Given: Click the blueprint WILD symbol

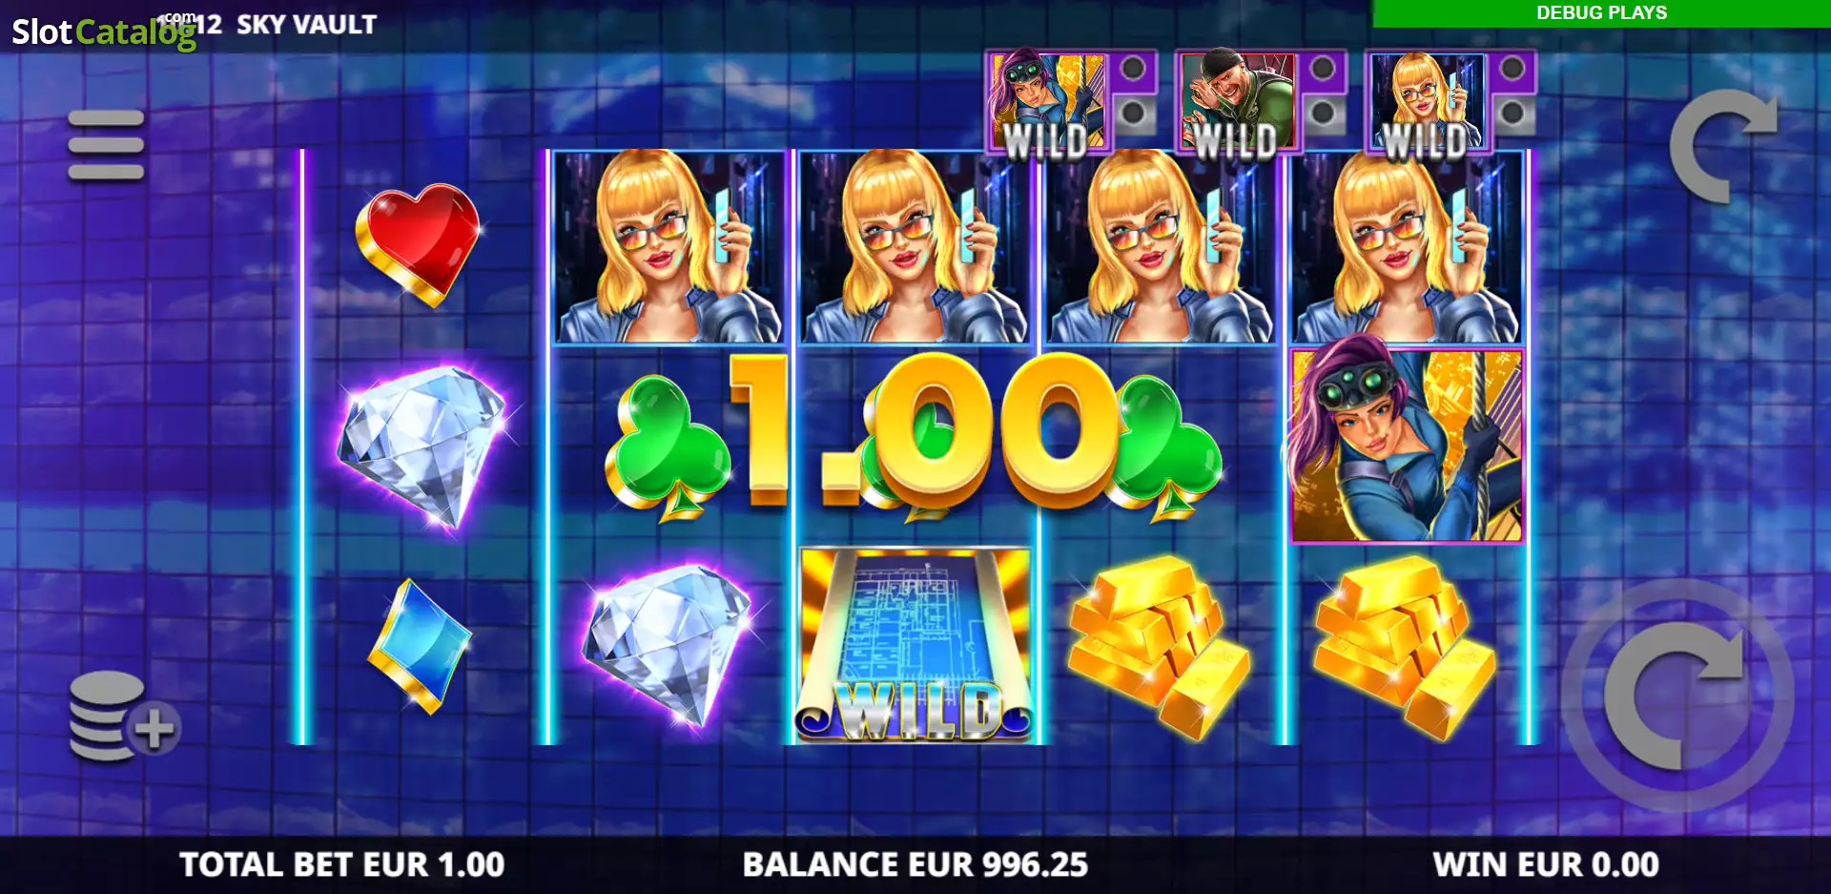Looking at the screenshot, I should [x=915, y=645].
